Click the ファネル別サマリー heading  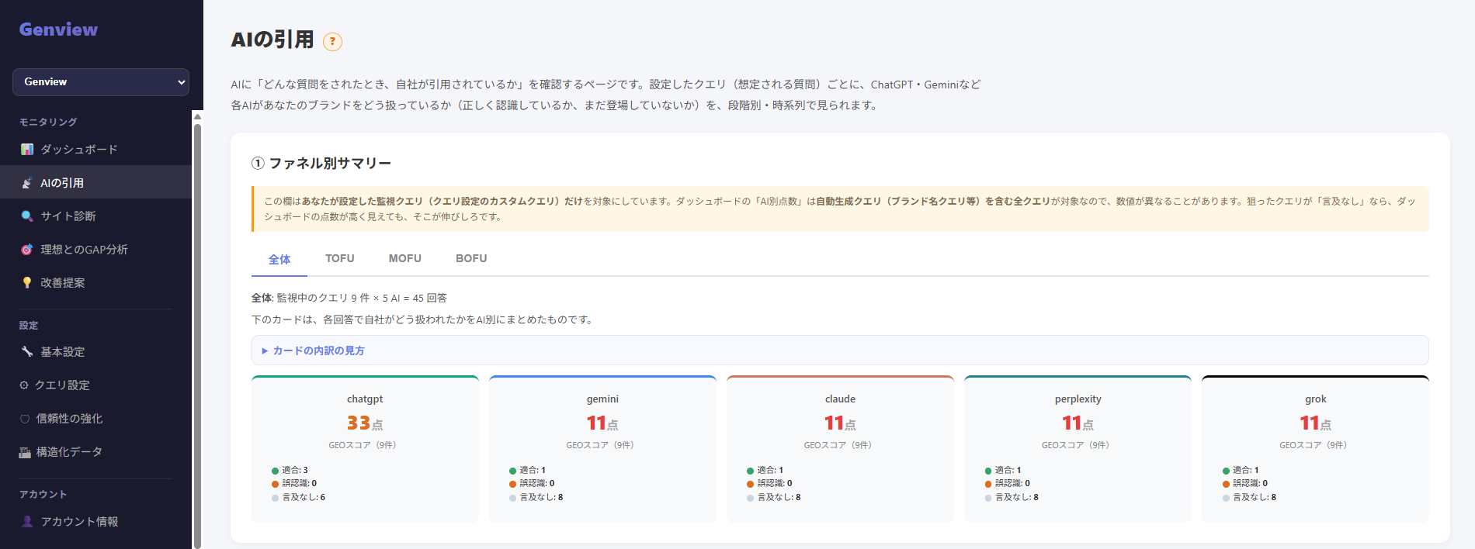tap(321, 163)
